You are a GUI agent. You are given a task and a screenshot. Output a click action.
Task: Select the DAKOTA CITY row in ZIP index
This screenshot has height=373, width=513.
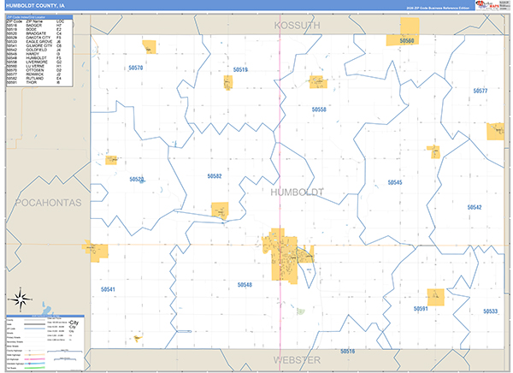coord(35,38)
